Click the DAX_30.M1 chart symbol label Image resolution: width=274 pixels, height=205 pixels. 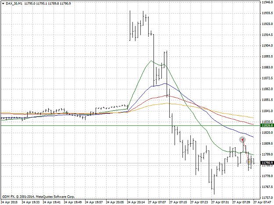pyautogui.click(x=14, y=4)
